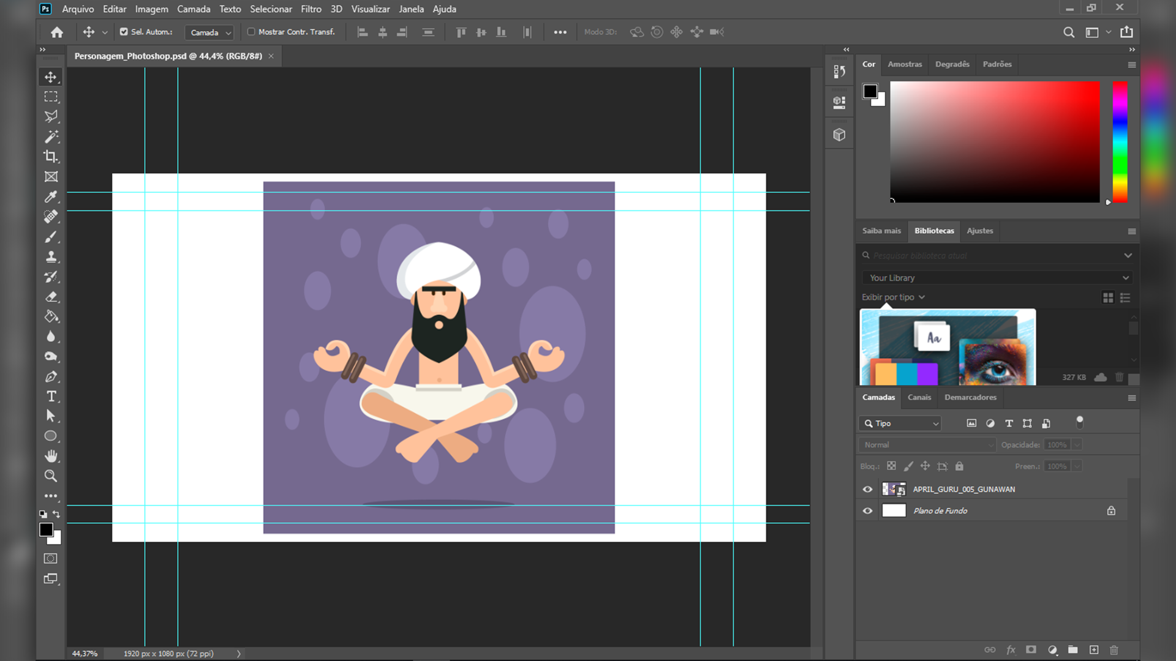Select the Paint Bucket tool

tap(51, 316)
